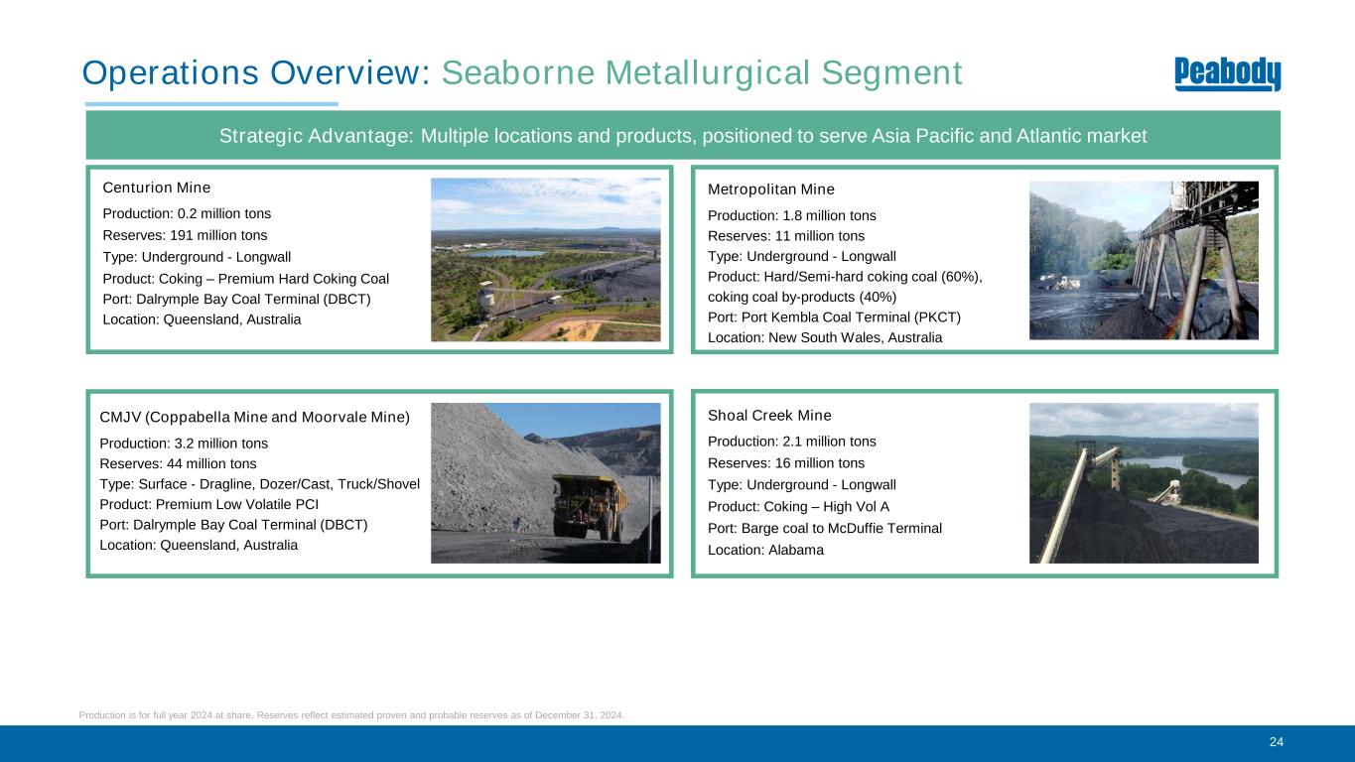Select the Metropolitan Mine conveyor photo
This screenshot has height=762, width=1355.
coord(1144,260)
